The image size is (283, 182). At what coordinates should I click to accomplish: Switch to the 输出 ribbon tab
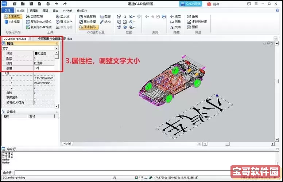coord(55,11)
